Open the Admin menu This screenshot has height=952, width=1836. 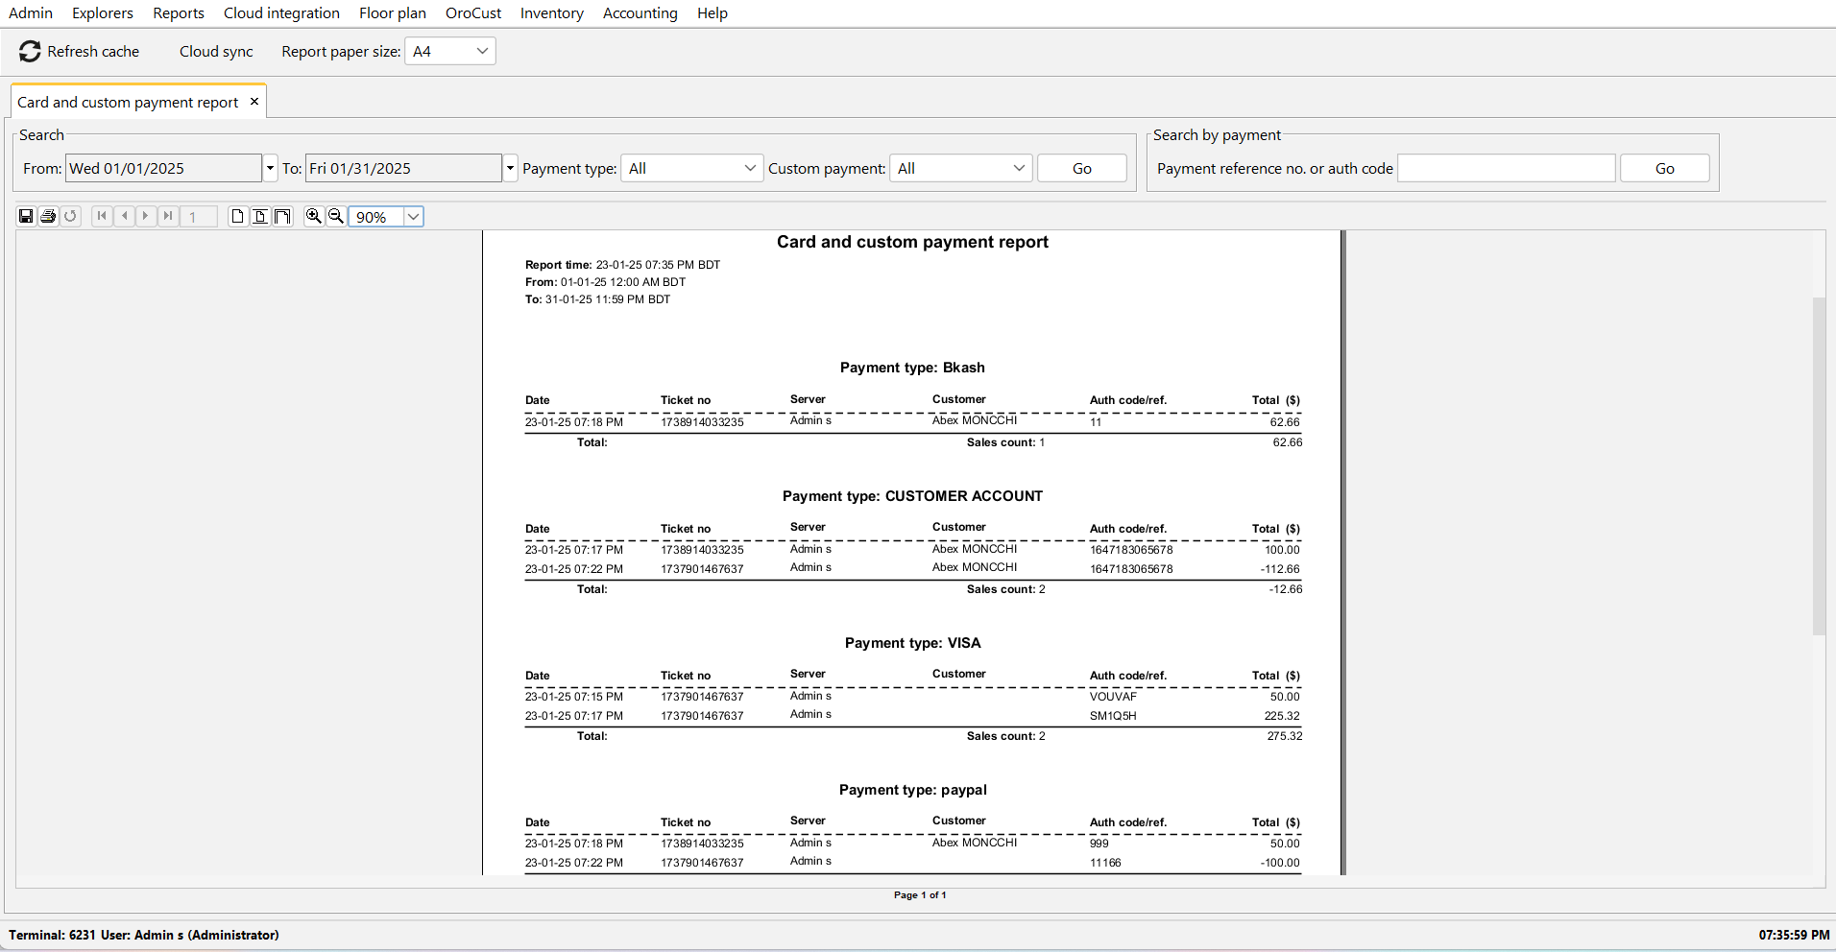pyautogui.click(x=31, y=13)
